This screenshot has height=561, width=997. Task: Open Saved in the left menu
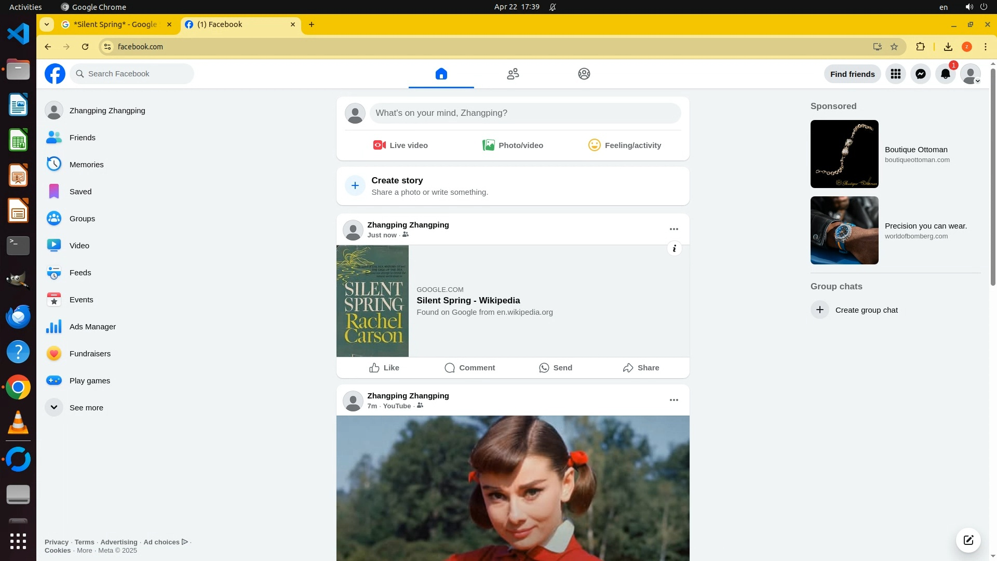[x=80, y=192]
